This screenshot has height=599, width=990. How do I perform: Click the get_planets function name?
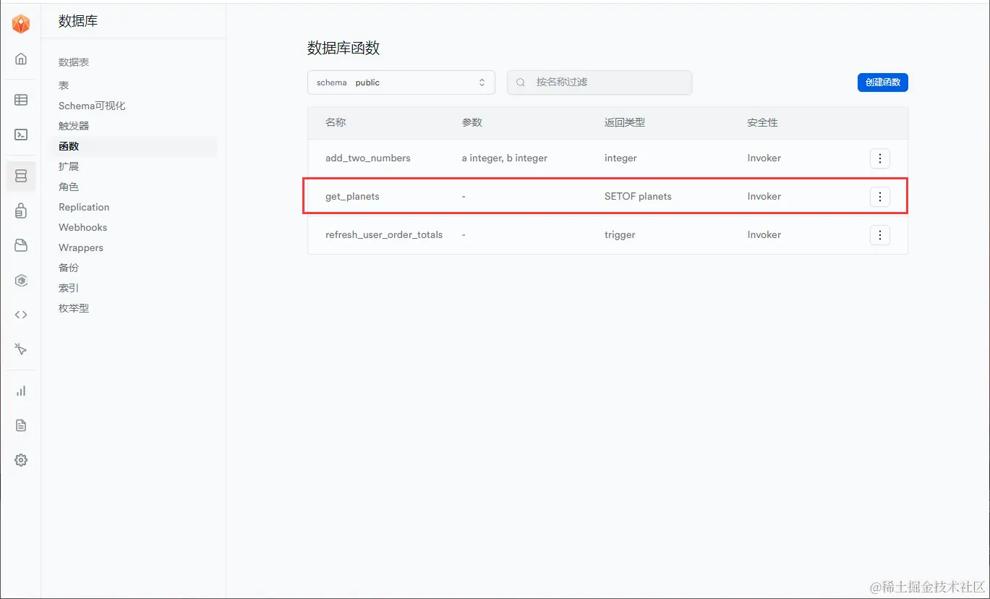click(352, 197)
